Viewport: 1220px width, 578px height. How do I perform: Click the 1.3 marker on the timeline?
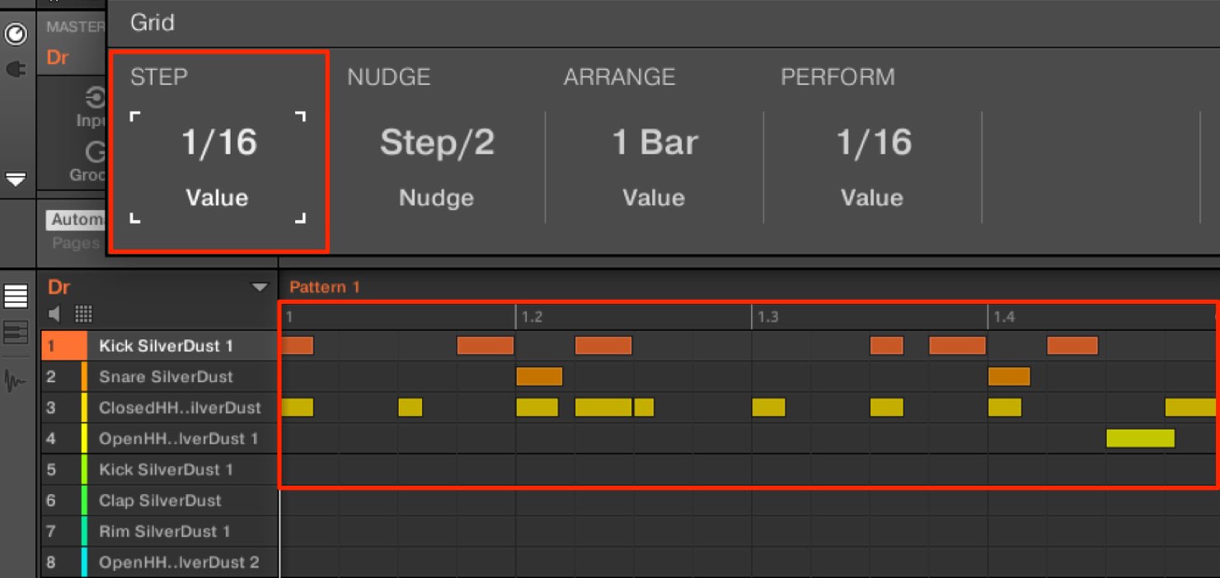pos(767,317)
